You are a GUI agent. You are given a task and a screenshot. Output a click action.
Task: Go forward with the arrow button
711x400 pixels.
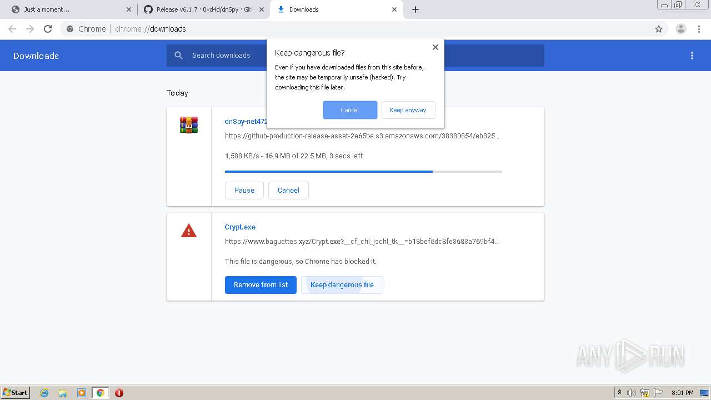tap(30, 29)
